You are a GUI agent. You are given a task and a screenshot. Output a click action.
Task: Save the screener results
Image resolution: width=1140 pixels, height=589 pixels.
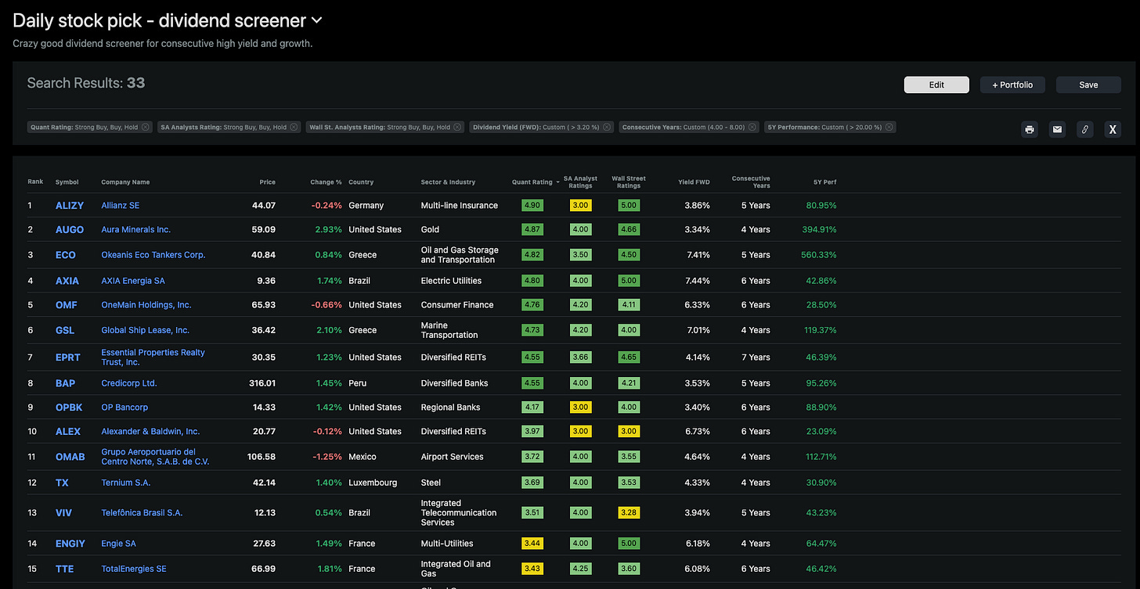point(1088,84)
